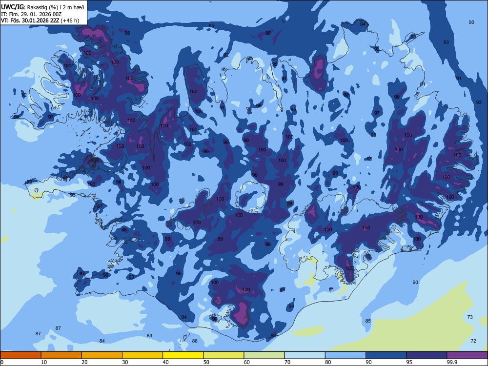Click the light blue 80–90 legend swatch

point(346,355)
